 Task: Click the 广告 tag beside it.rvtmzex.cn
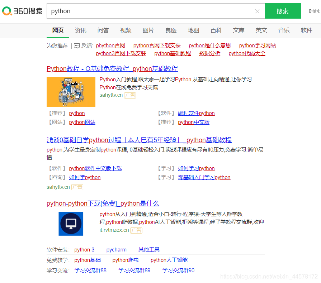tap(136, 230)
